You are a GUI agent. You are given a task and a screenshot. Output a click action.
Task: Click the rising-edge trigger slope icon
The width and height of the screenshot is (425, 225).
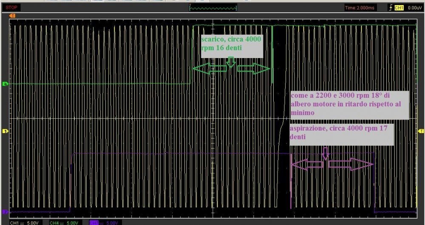pos(391,8)
